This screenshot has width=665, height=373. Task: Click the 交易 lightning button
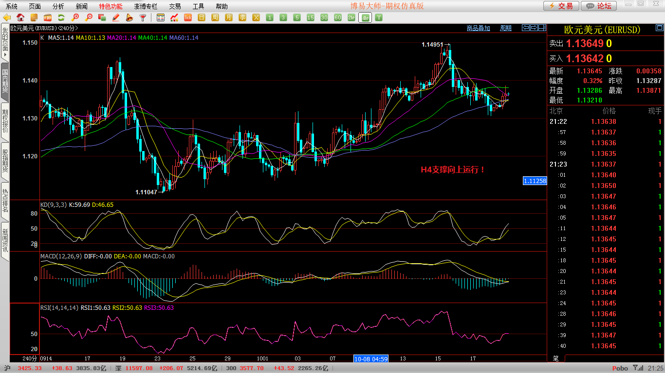click(x=561, y=6)
